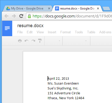The height and width of the screenshot is (103, 112).
Task: Click the green padlock security icon
Action: tap(29, 16)
